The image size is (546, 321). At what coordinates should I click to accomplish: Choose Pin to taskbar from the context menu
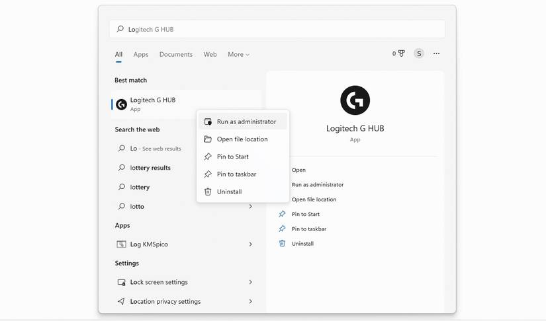(236, 174)
